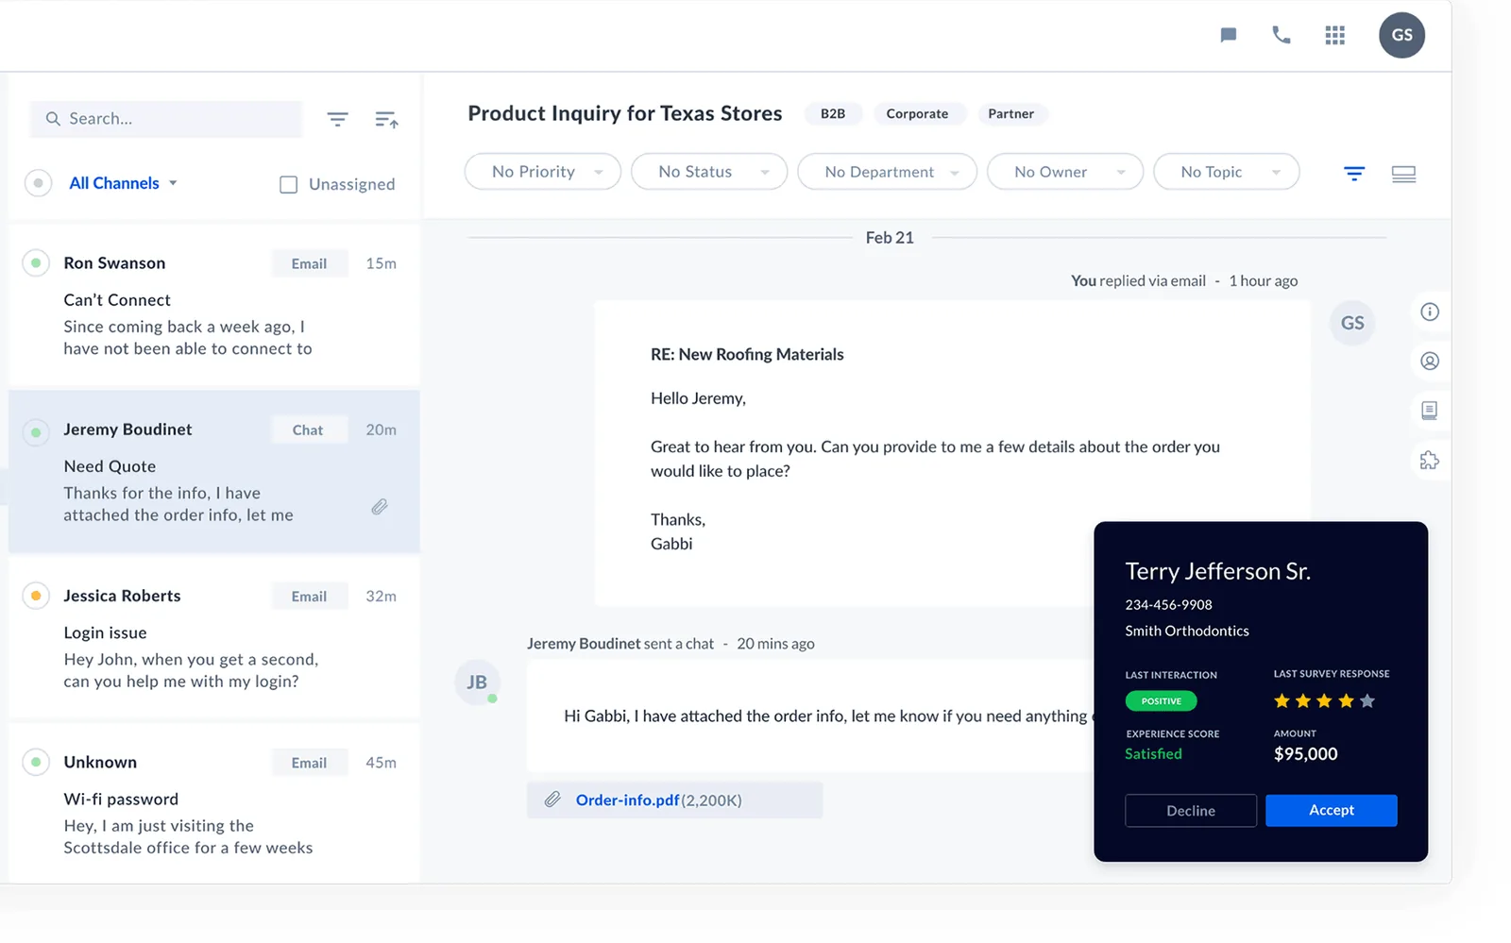Screen dimensions: 1511x943
Task: Open Ron Swanson's Can't Connect conversation
Action: click(x=214, y=305)
